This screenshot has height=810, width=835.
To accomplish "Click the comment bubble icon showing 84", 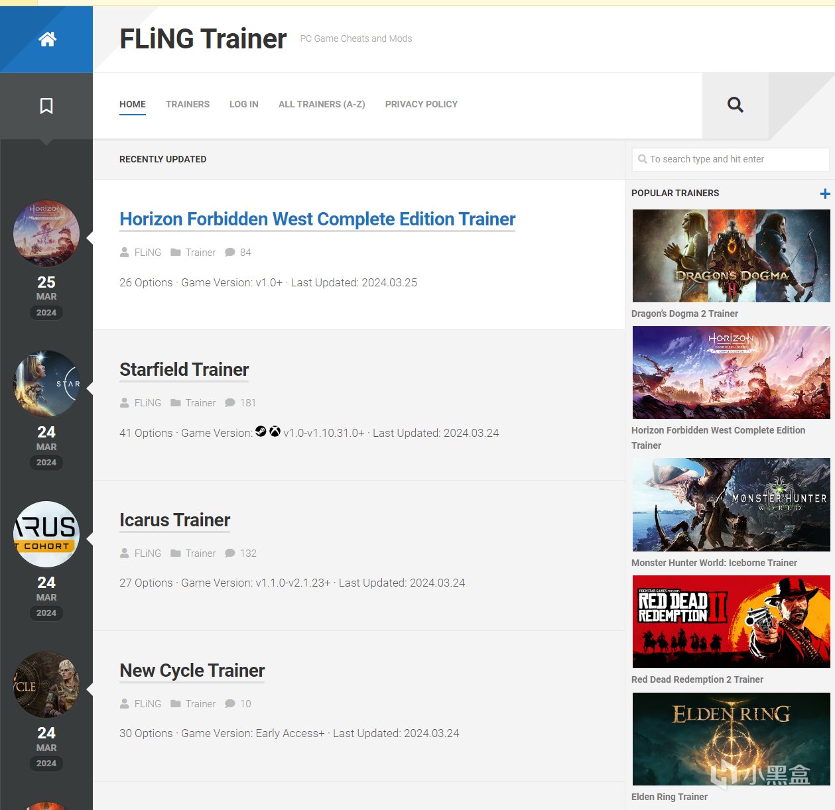I will pos(230,252).
